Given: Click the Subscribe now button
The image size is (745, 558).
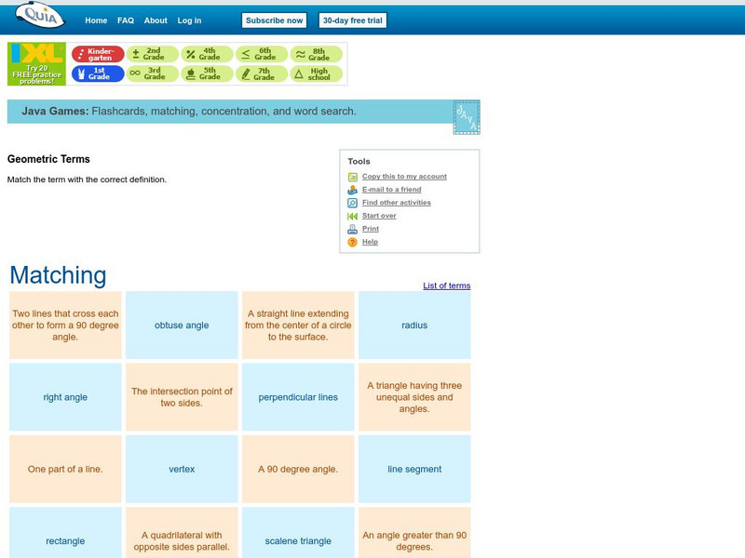Looking at the screenshot, I should (x=274, y=20).
